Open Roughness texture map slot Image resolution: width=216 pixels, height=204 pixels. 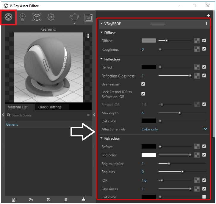197,49
